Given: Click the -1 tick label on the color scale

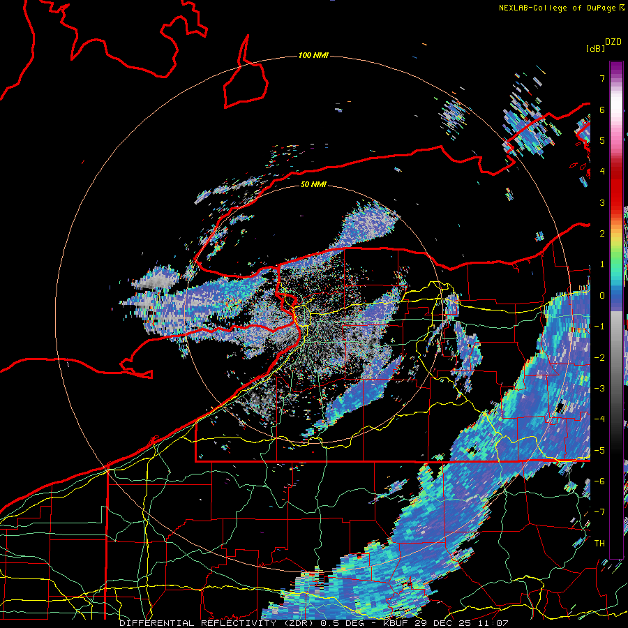Looking at the screenshot, I should 599,327.
